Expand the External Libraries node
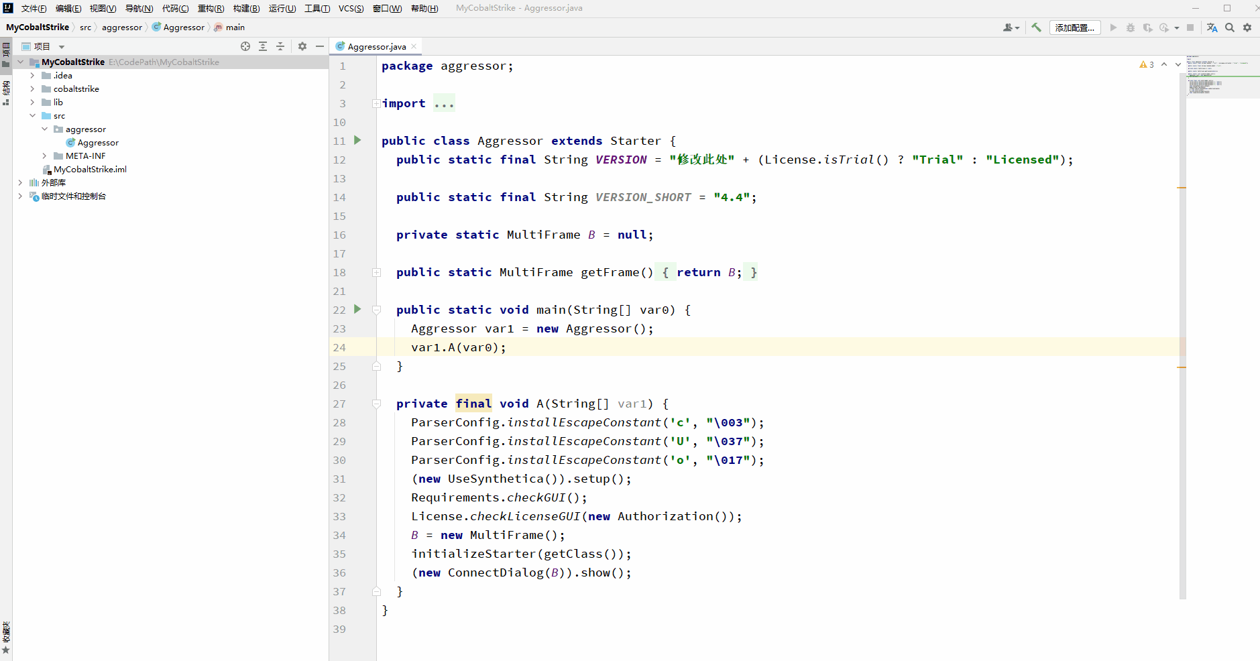 pos(20,182)
